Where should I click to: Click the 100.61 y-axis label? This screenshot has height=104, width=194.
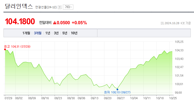pyautogui.click(x=179, y=84)
